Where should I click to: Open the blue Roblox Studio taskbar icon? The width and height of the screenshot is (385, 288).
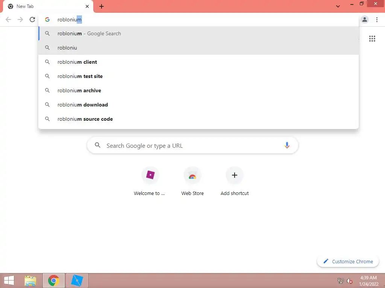pyautogui.click(x=77, y=280)
